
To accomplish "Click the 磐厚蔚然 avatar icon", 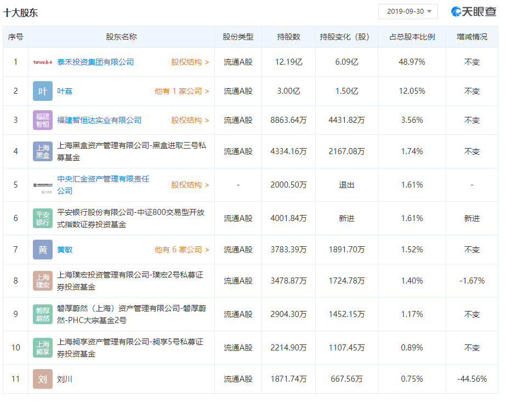I will pos(43,314).
